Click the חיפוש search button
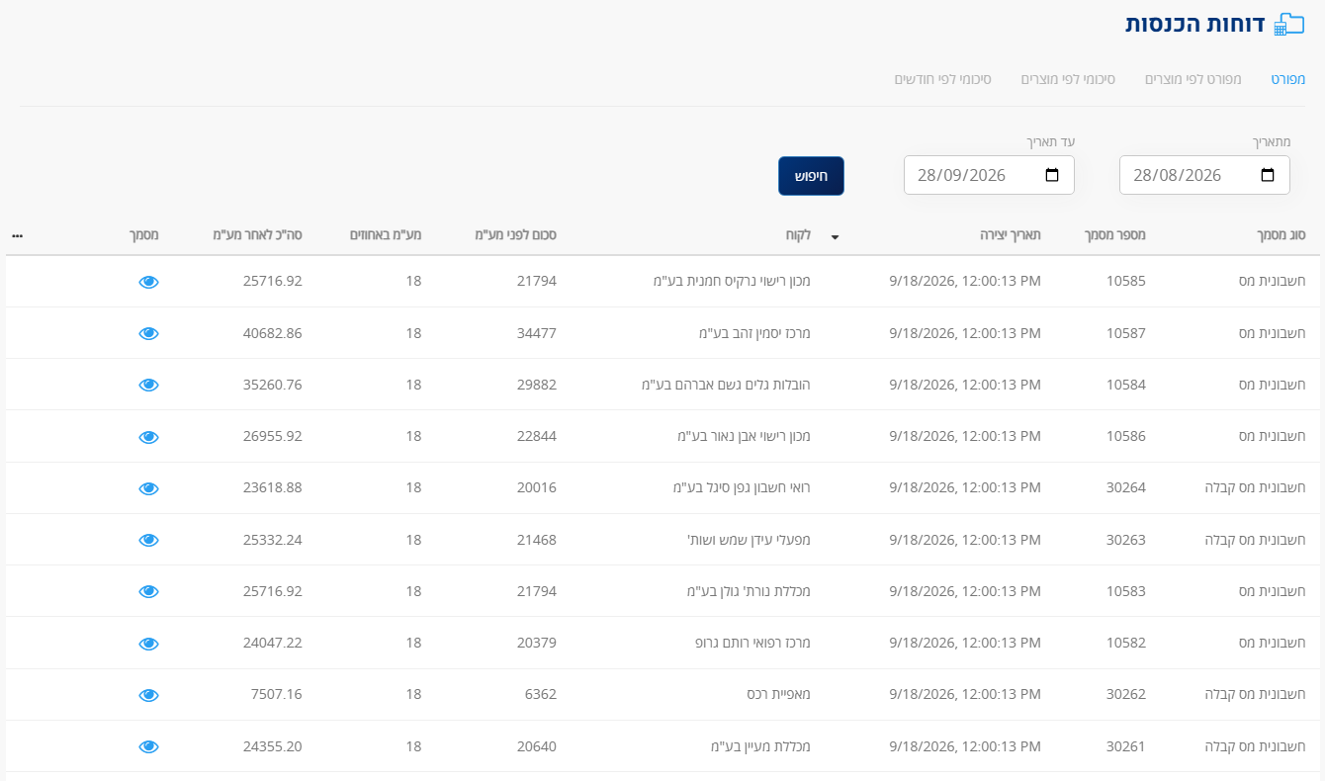 click(811, 176)
